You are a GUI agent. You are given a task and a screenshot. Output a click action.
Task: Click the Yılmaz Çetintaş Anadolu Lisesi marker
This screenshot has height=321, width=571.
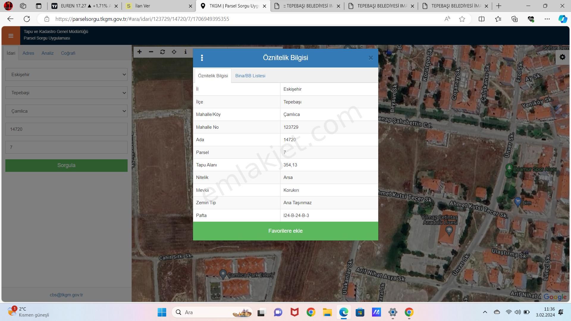(x=449, y=230)
